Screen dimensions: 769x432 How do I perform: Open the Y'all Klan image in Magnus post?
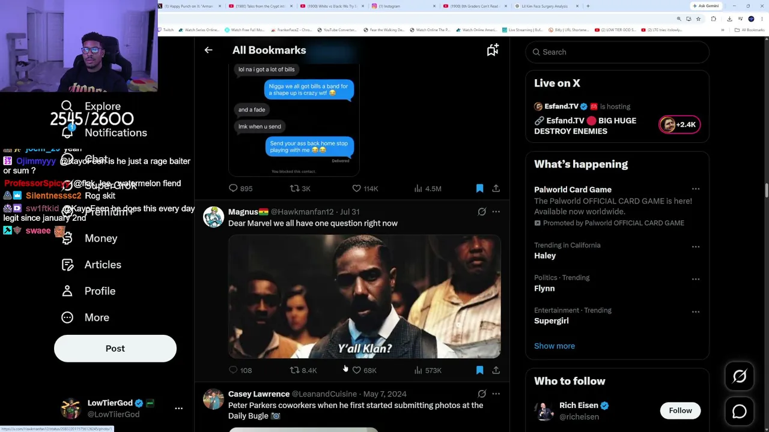coord(365,296)
